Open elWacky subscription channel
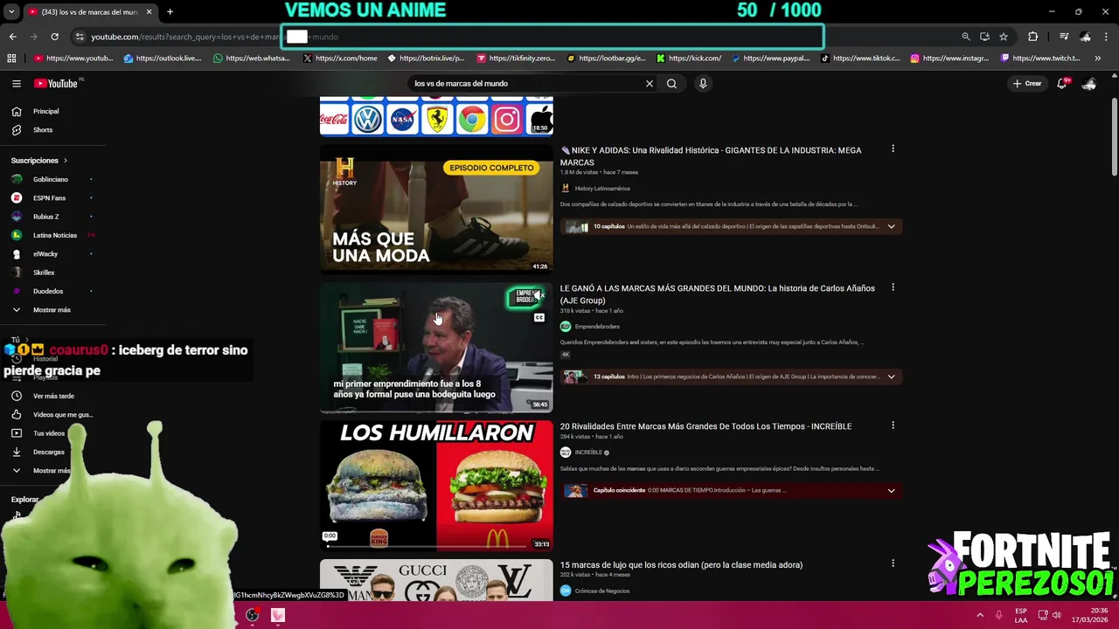 pyautogui.click(x=52, y=254)
